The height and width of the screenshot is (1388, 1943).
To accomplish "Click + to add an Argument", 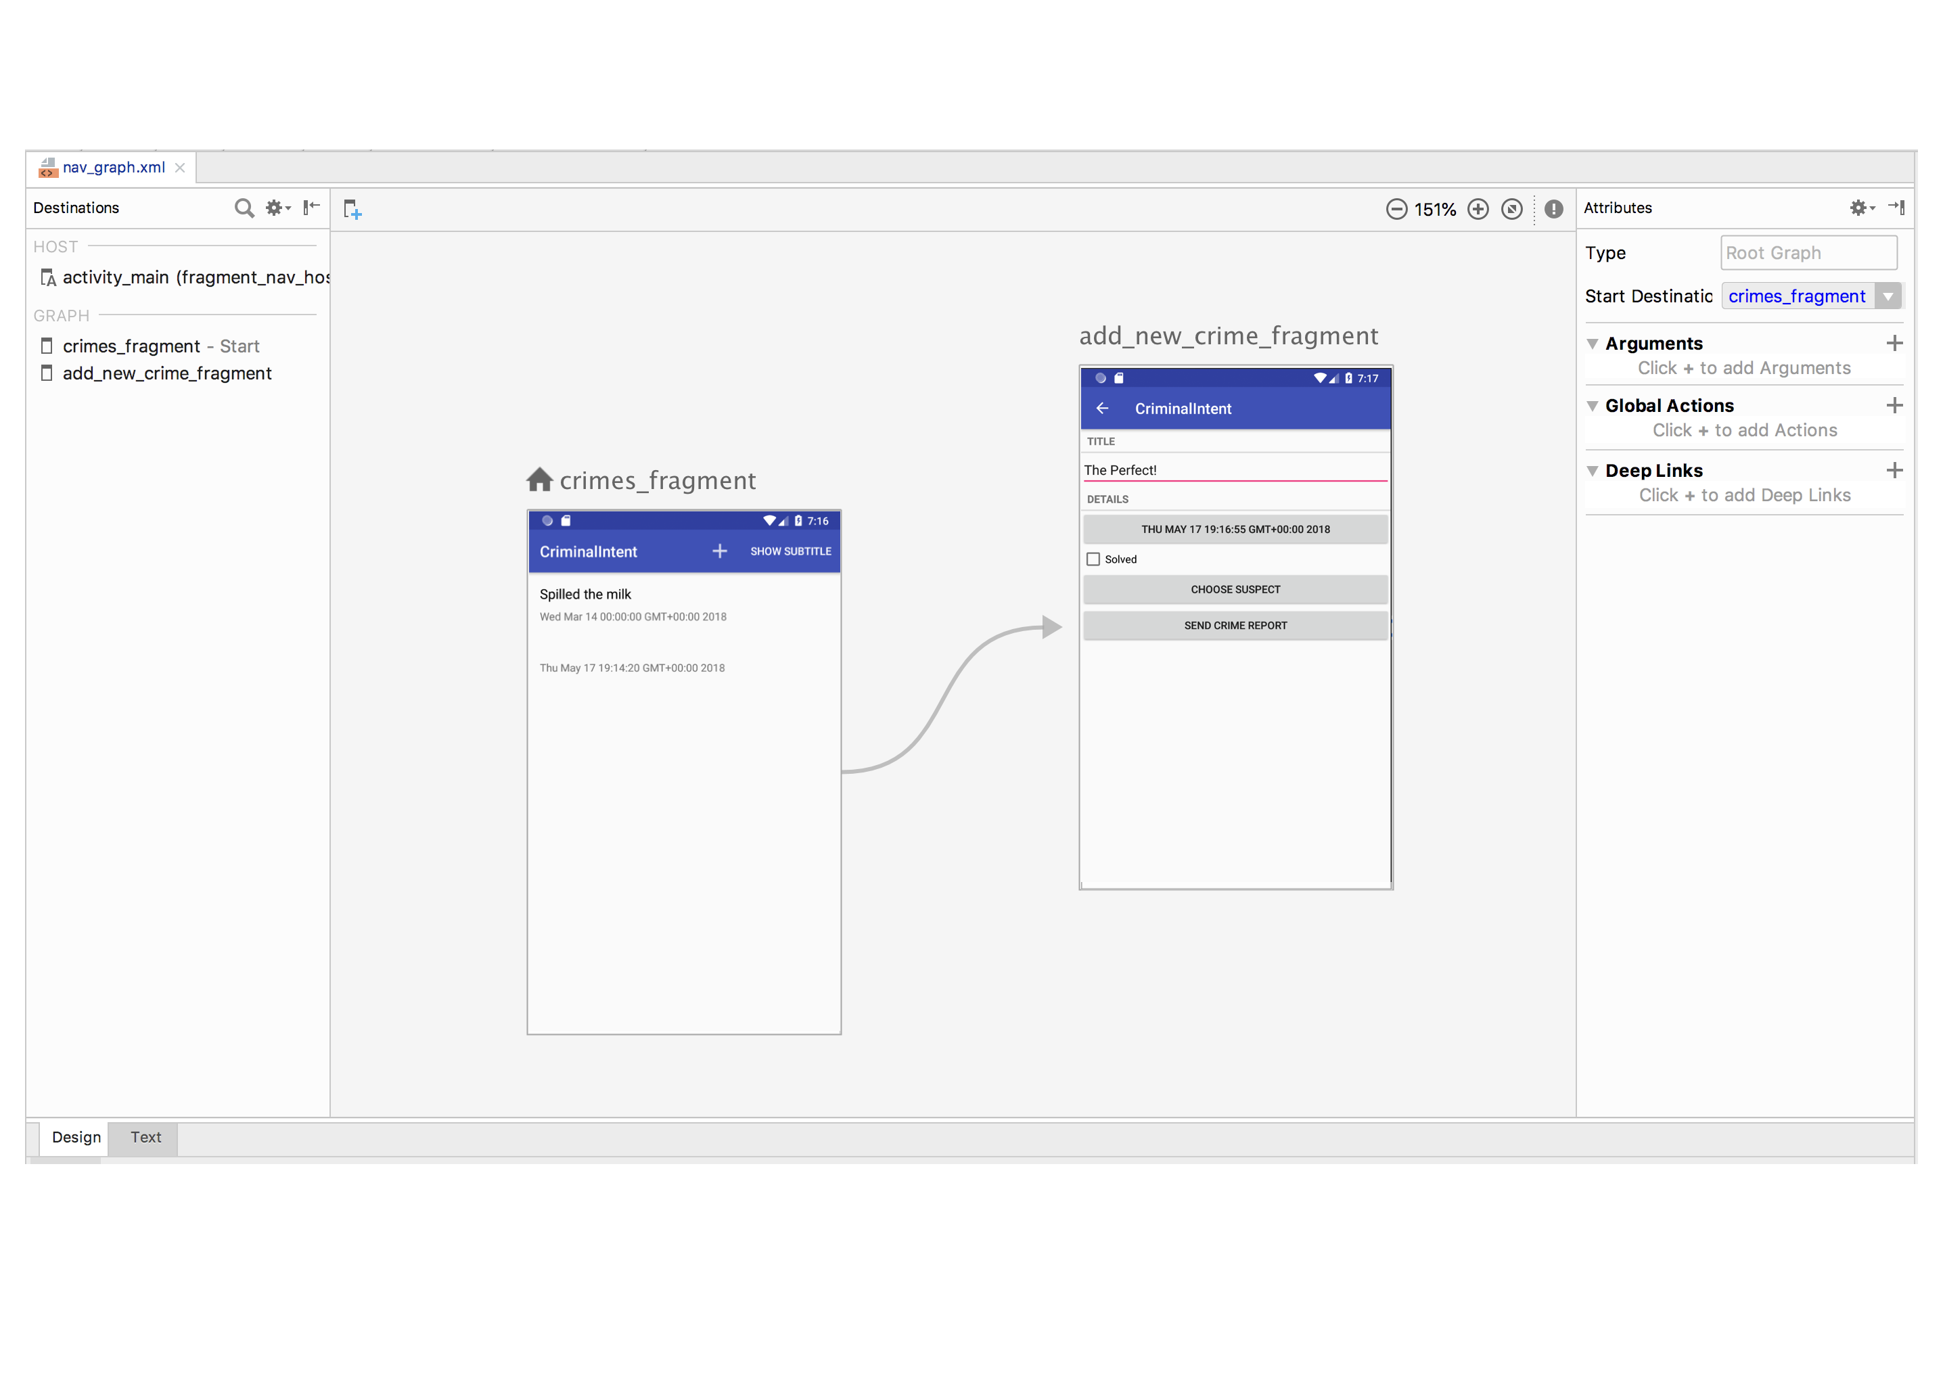I will click(x=1895, y=343).
